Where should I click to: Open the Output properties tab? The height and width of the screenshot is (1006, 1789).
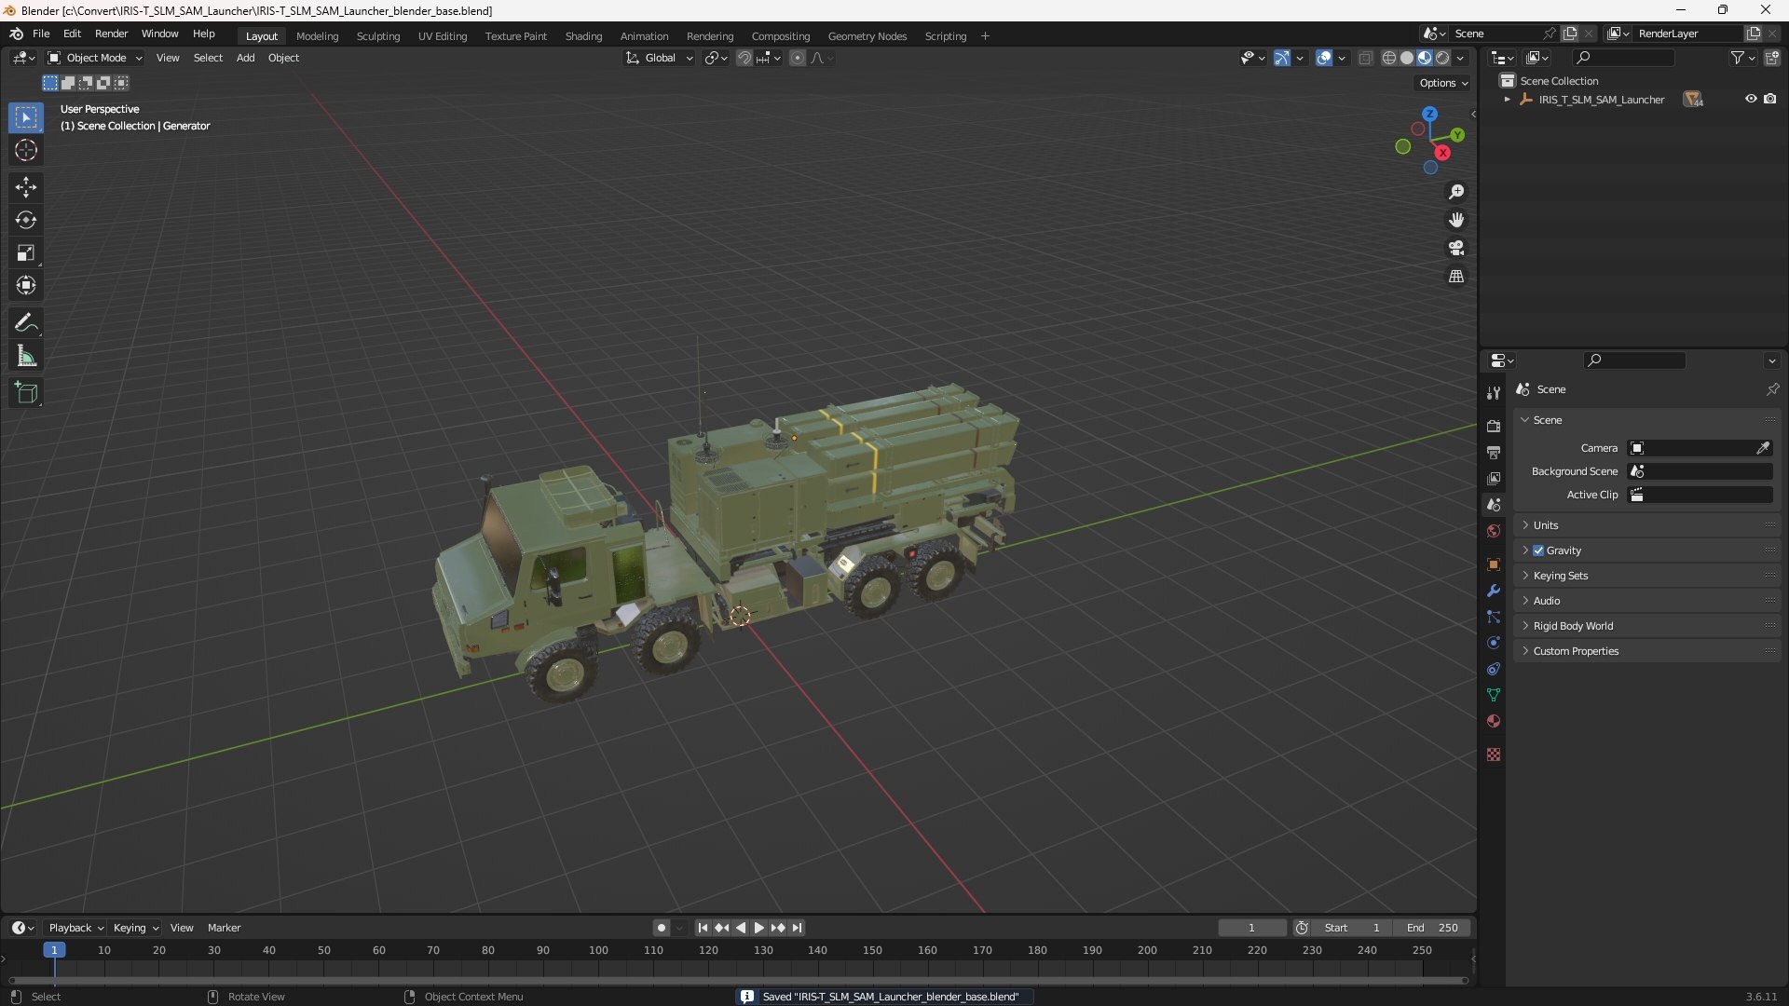point(1494,452)
